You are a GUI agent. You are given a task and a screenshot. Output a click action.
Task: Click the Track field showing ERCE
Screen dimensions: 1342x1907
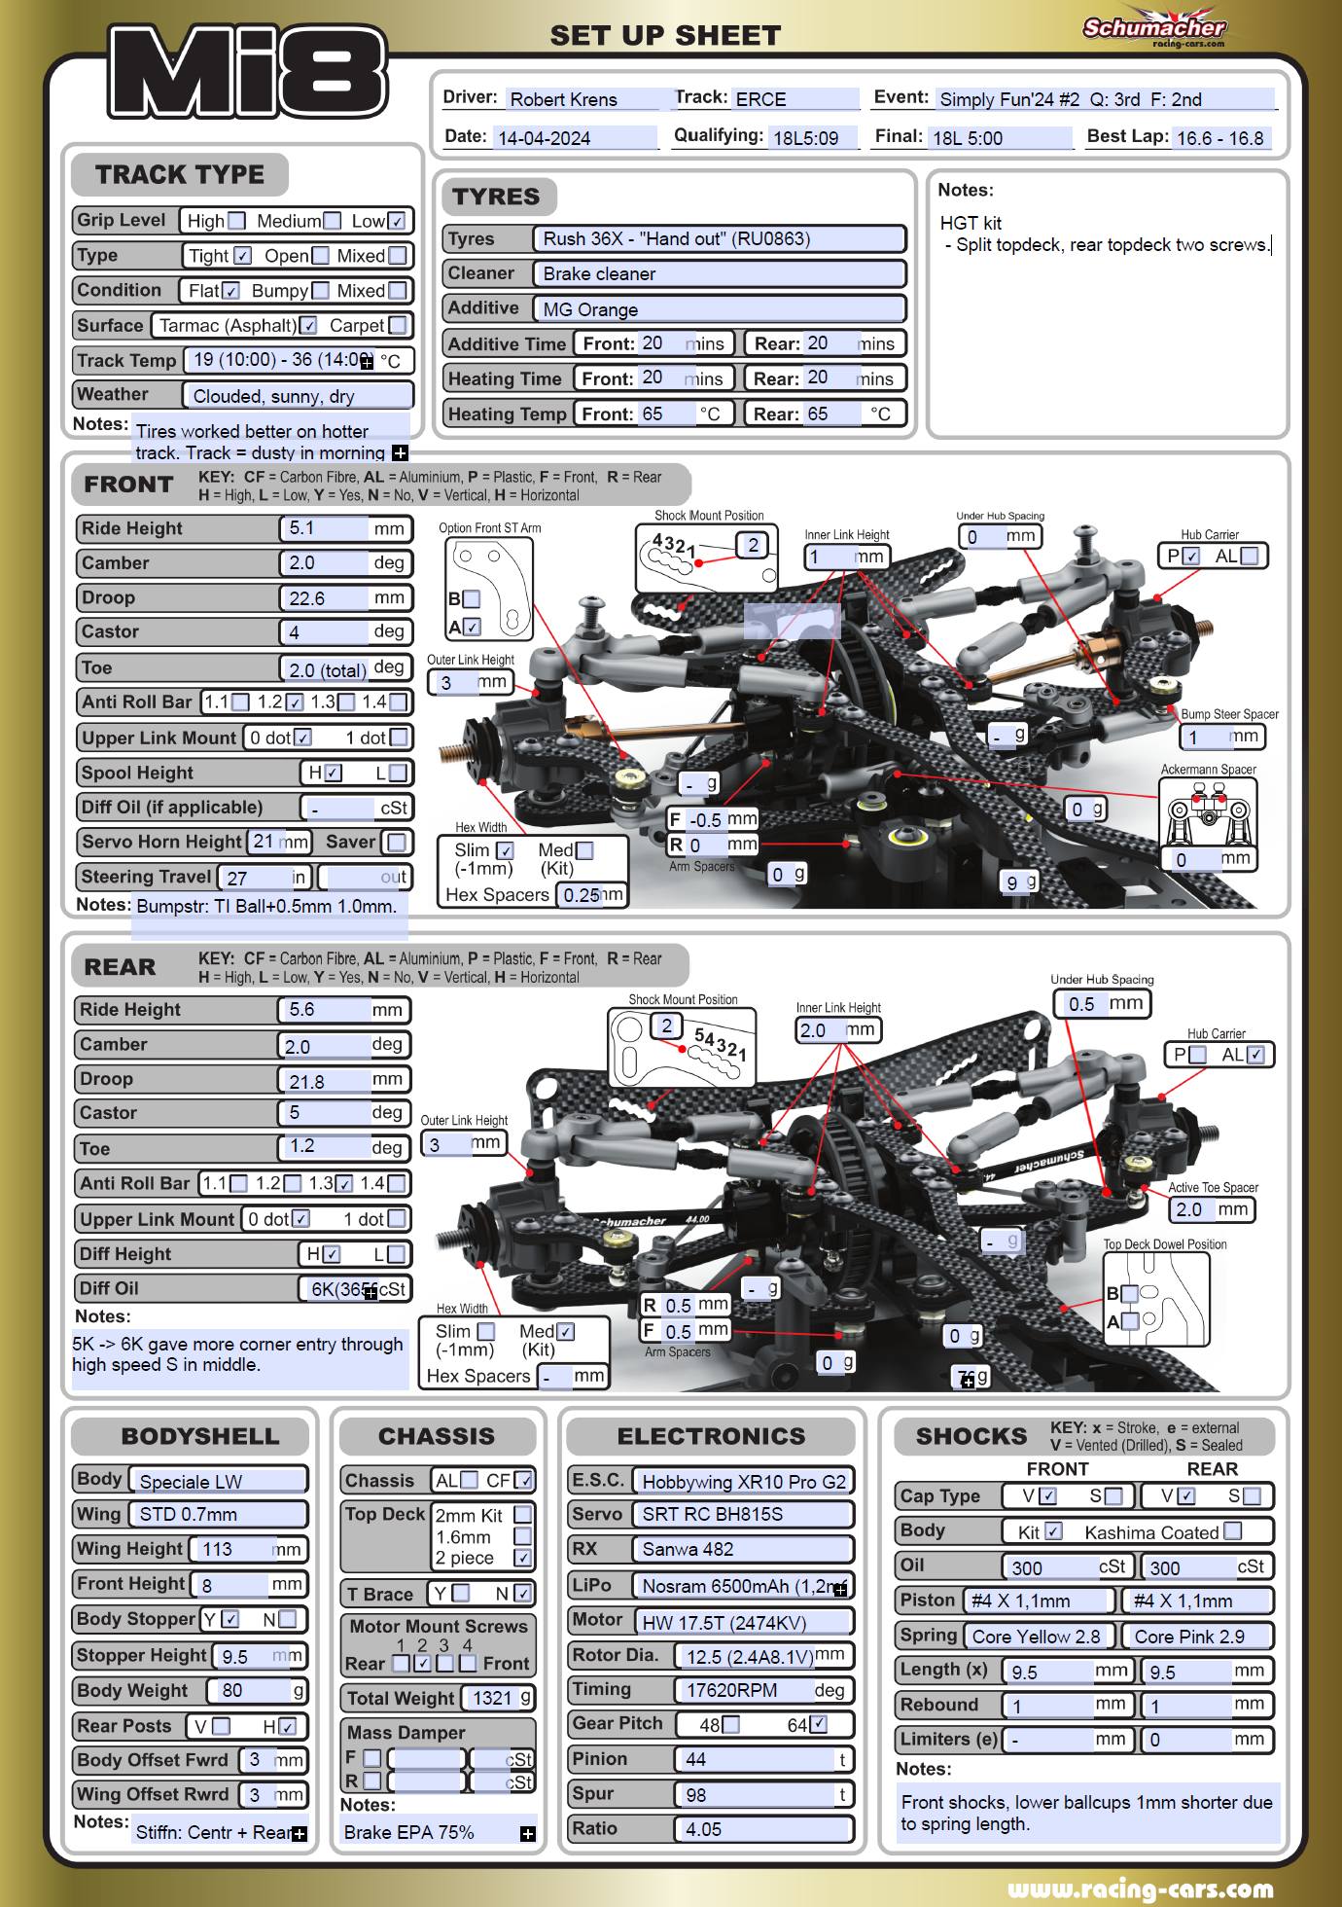[x=795, y=99]
